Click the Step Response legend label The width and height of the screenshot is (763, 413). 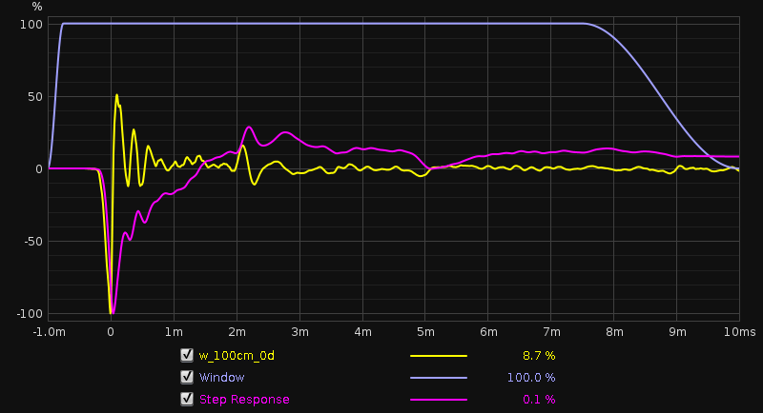pos(244,400)
